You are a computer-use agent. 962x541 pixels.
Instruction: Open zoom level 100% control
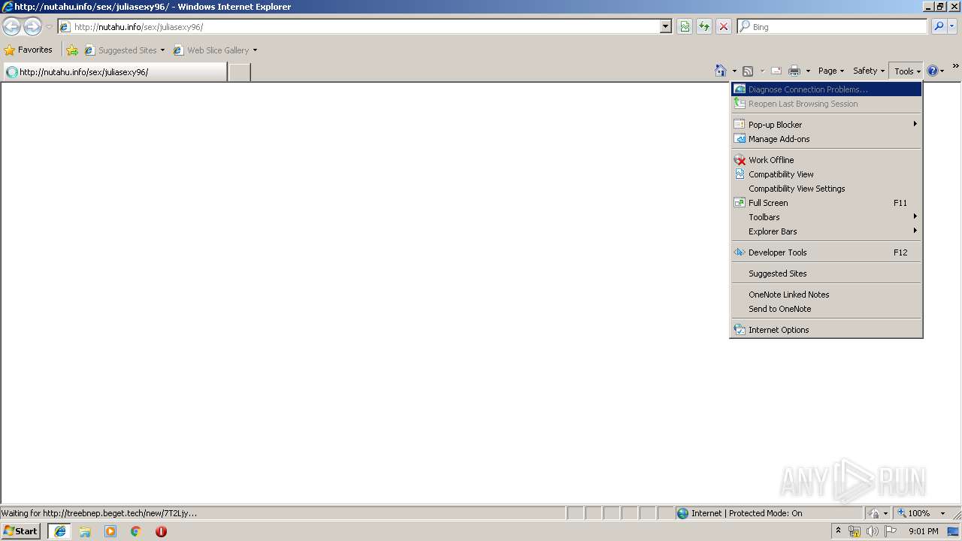(915, 513)
